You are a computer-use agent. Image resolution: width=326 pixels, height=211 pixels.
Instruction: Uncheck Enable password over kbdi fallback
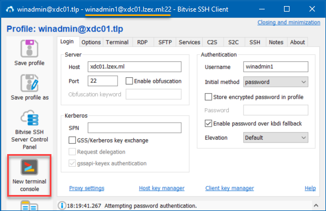208,124
